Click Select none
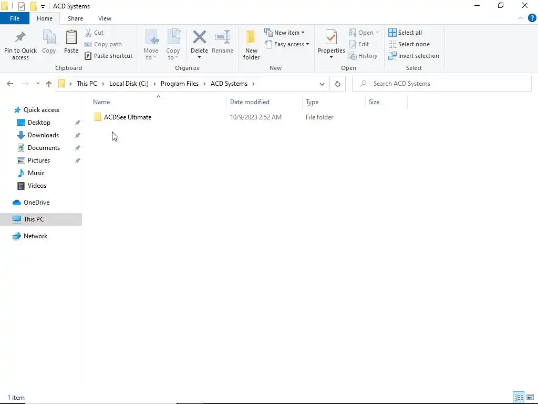The width and height of the screenshot is (538, 404). (x=409, y=44)
